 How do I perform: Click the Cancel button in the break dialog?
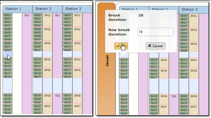pyautogui.click(x=155, y=46)
